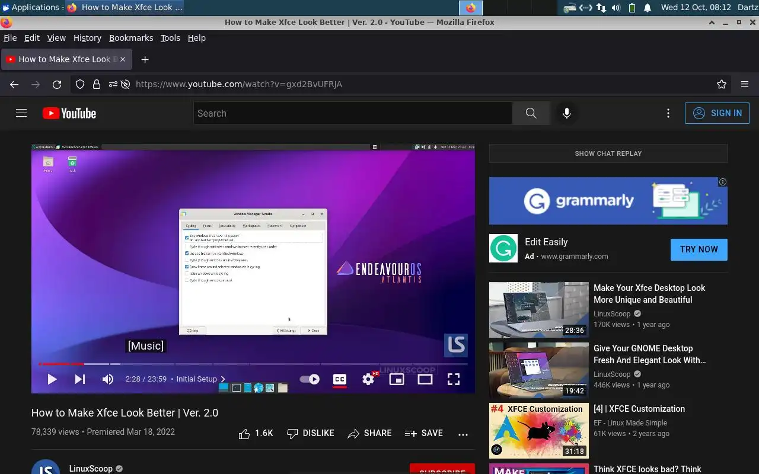Enable miniplayer mode
This screenshot has width=759, height=474.
tap(397, 379)
